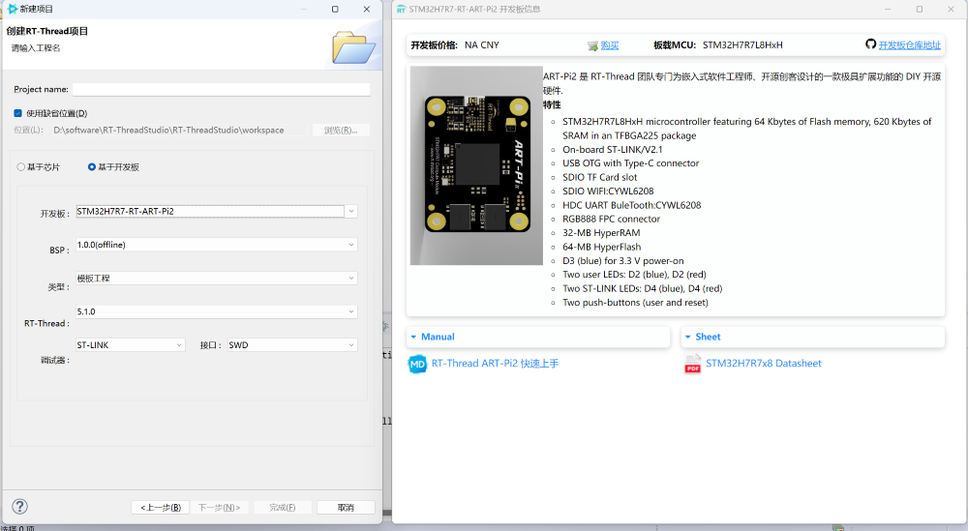The width and height of the screenshot is (968, 531).
Task: Click the Next step button
Action: pyautogui.click(x=219, y=507)
